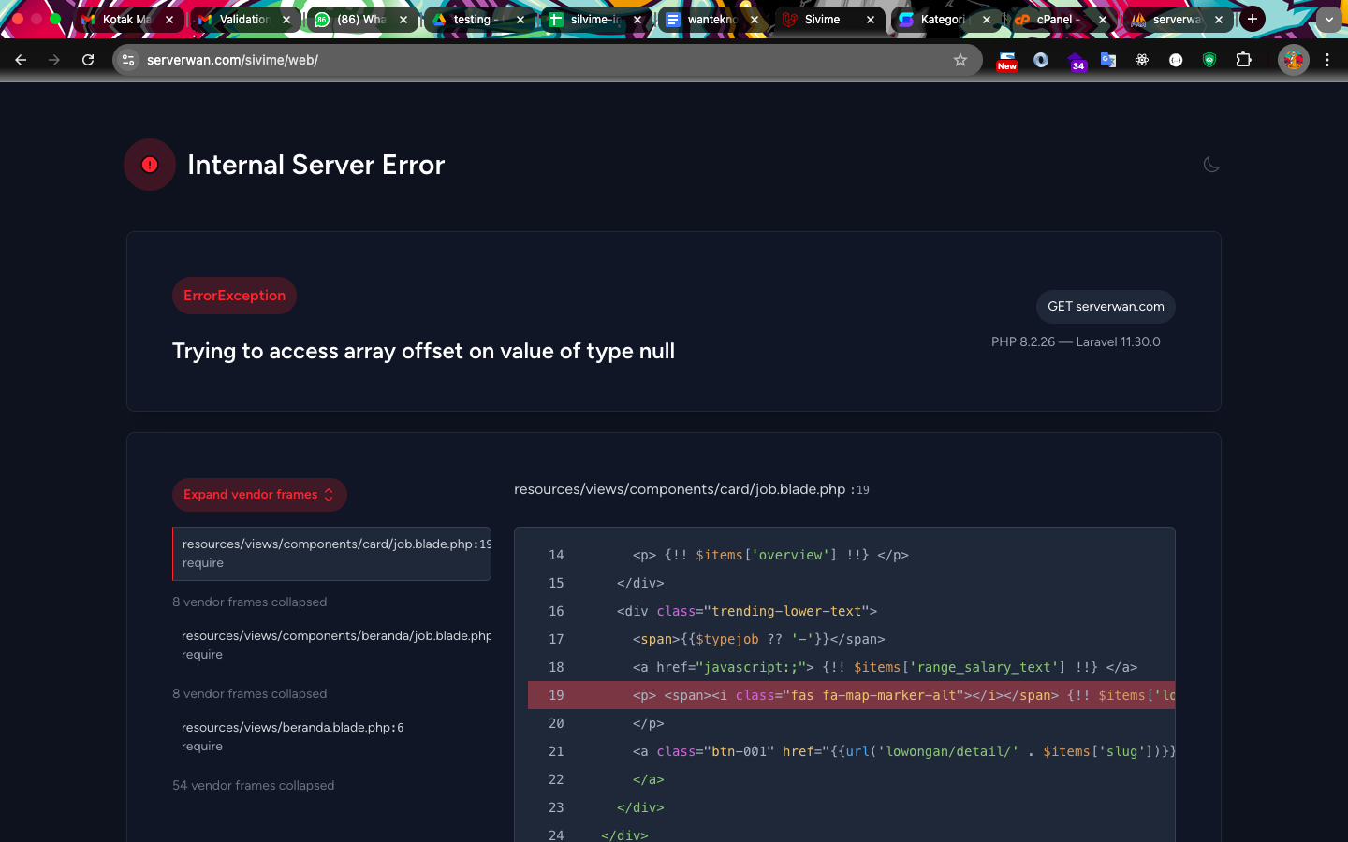Switch to the WhatsApp (86) tab
The width and height of the screenshot is (1348, 842).
360,20
